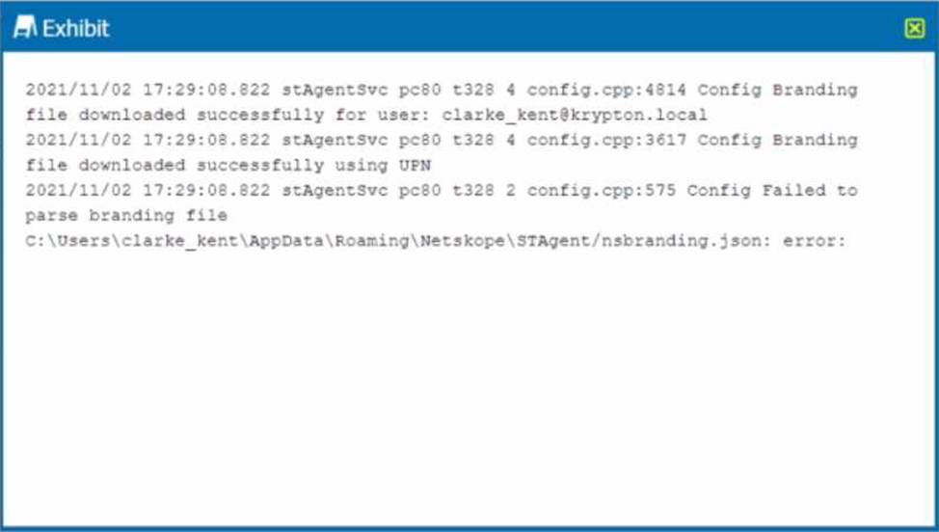Click 'file downloaded successfully using' text
The image size is (939, 532).
click(x=206, y=165)
